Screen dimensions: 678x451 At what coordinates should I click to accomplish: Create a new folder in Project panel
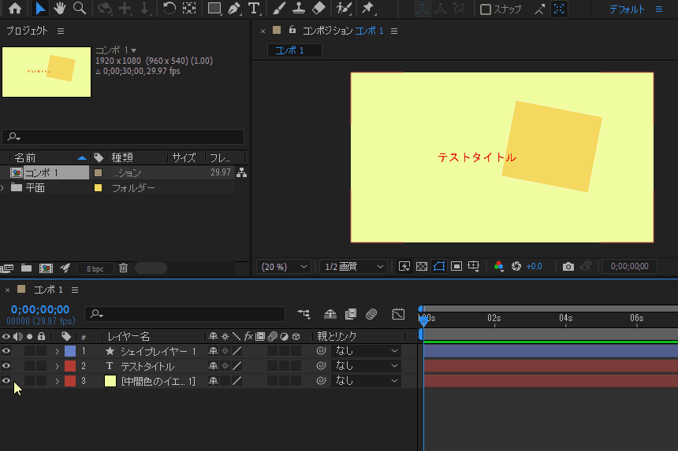click(x=26, y=268)
